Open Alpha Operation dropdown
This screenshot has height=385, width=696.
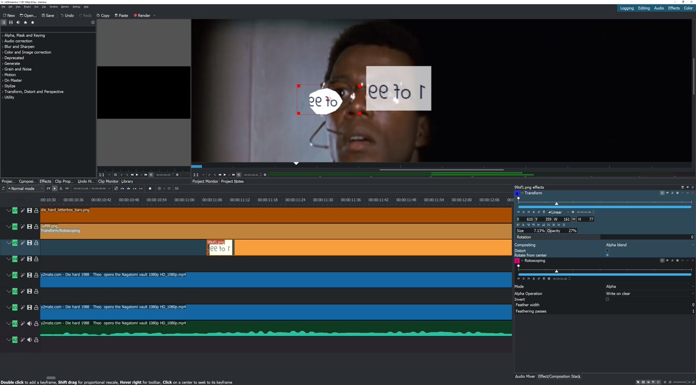(x=649, y=293)
